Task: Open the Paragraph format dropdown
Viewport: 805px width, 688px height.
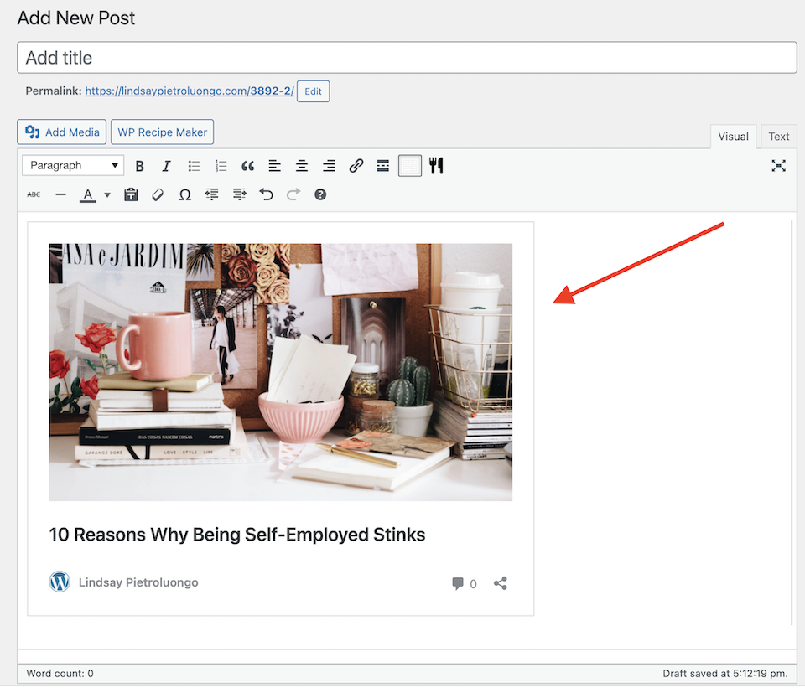Action: 73,166
